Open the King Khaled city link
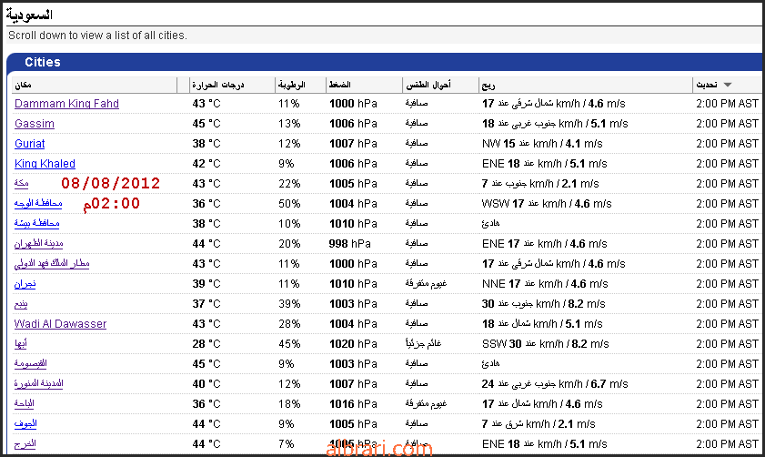 pyautogui.click(x=45, y=164)
